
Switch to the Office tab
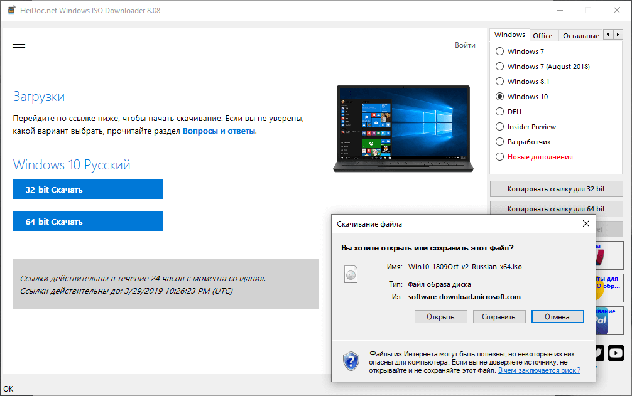(543, 35)
